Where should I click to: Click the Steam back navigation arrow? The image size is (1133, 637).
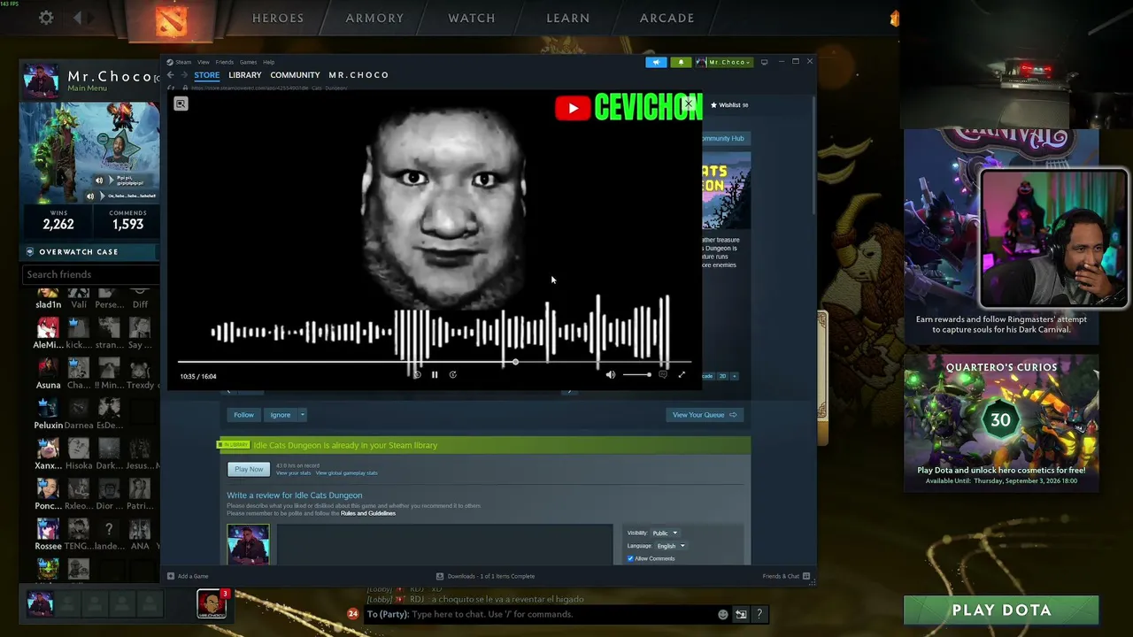pos(171,75)
